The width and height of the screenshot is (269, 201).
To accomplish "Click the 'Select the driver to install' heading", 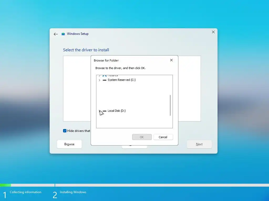I will 86,50.
